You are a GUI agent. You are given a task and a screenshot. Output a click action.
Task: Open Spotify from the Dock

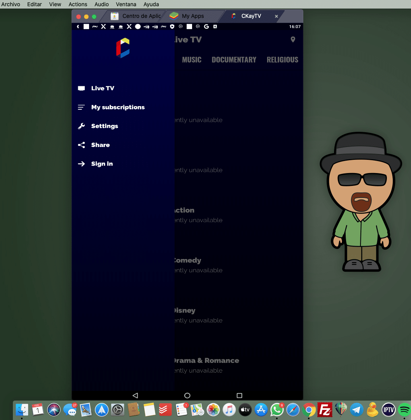tap(405, 409)
